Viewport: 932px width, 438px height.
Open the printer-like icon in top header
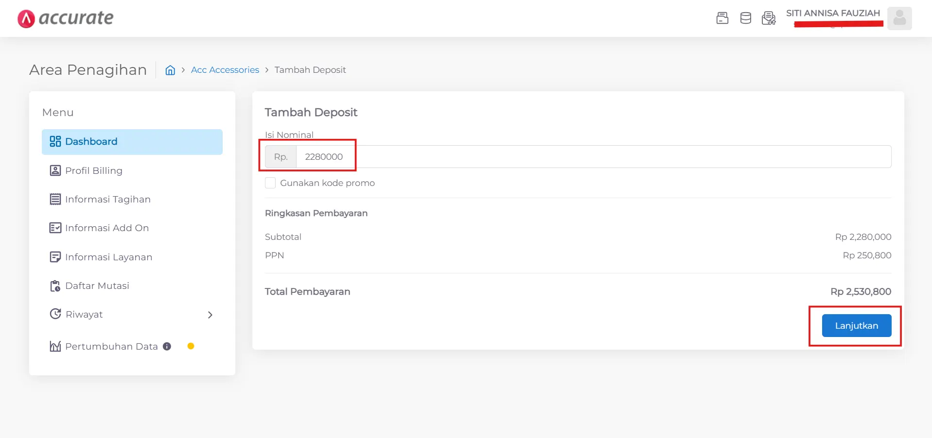(722, 18)
